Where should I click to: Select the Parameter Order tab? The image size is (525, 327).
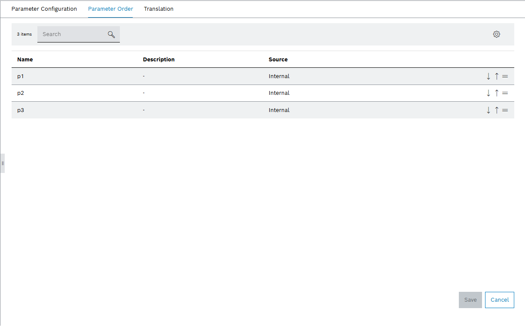[110, 9]
